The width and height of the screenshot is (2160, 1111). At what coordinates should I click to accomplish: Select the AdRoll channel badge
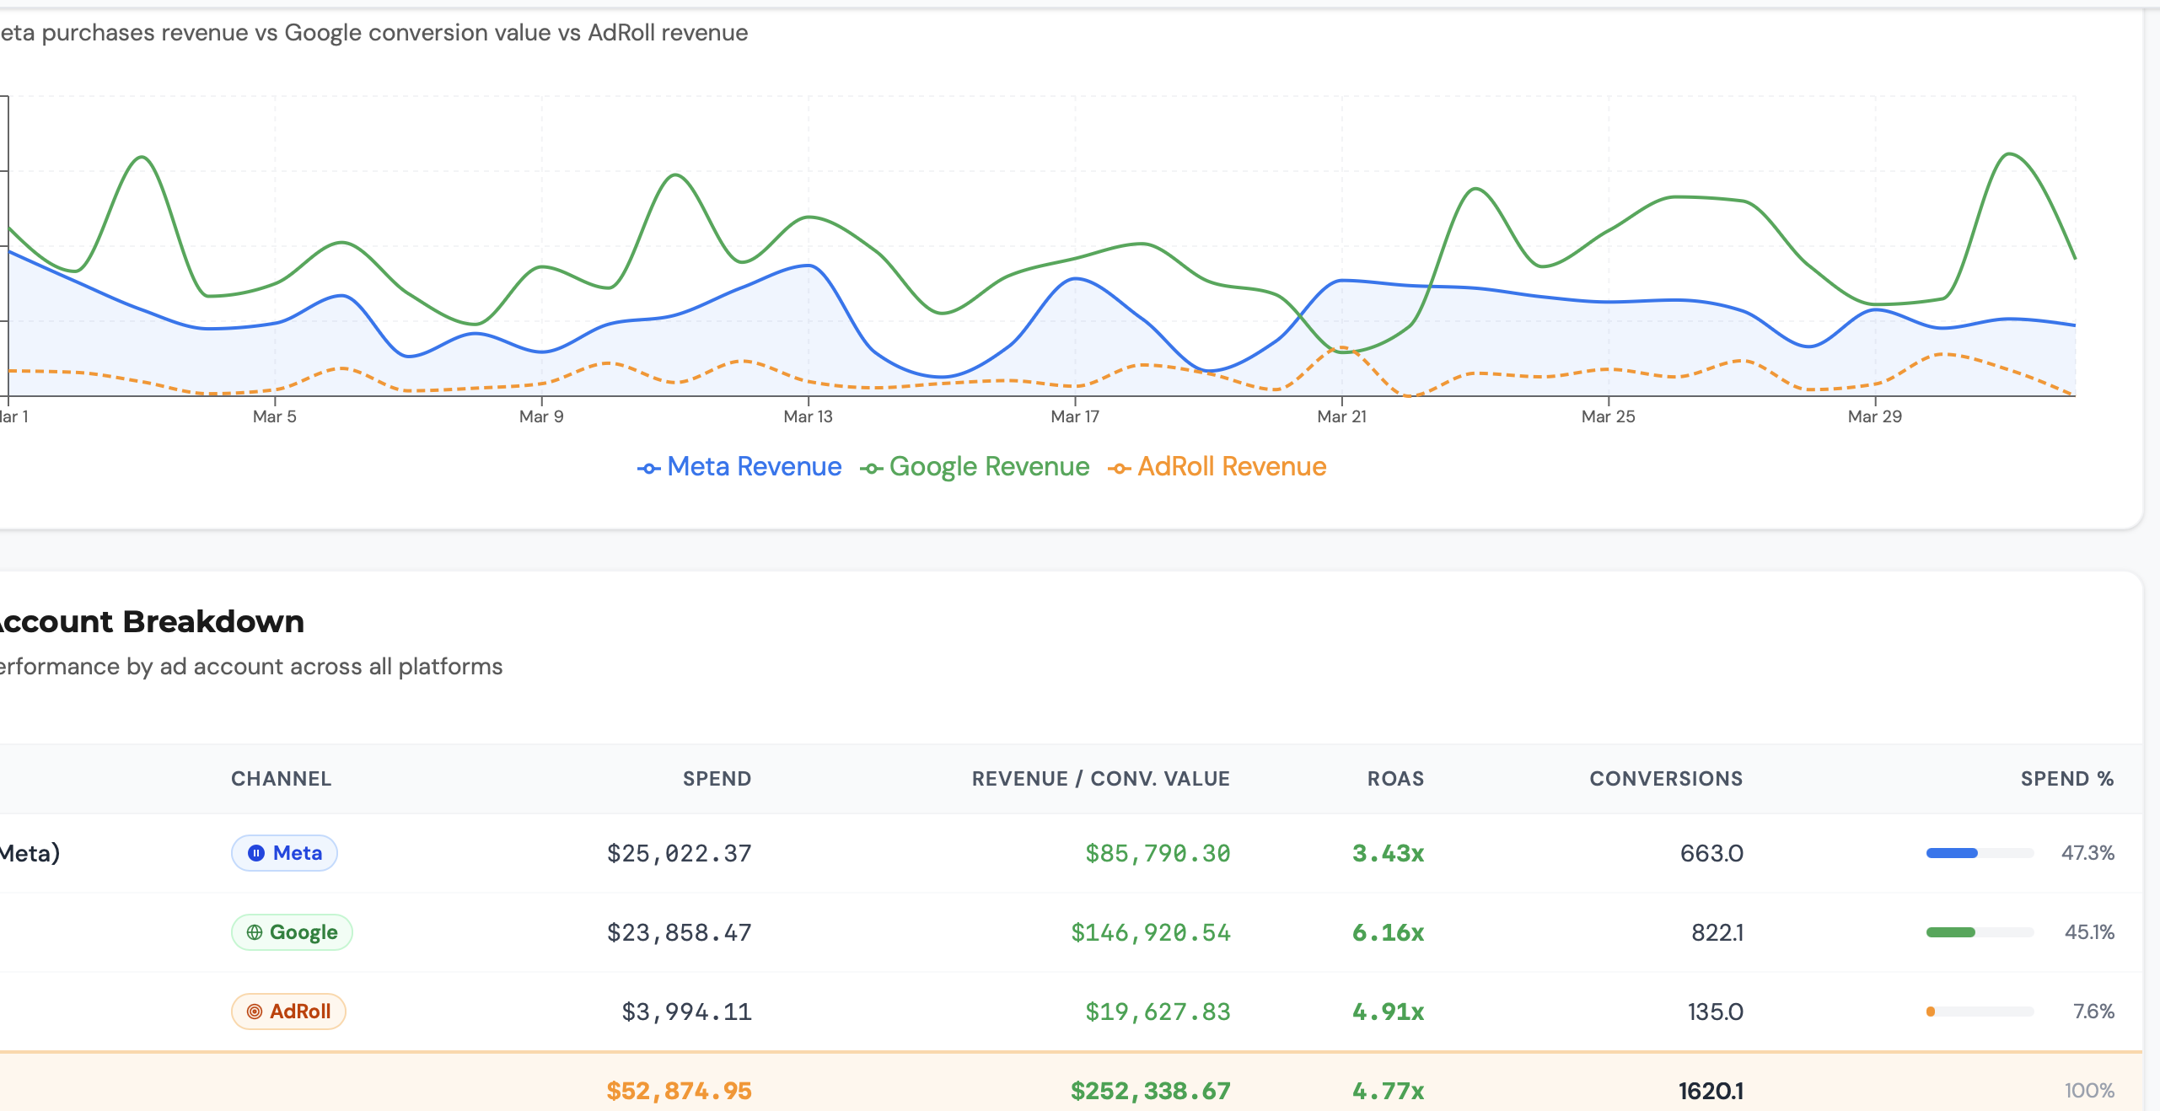point(288,1012)
